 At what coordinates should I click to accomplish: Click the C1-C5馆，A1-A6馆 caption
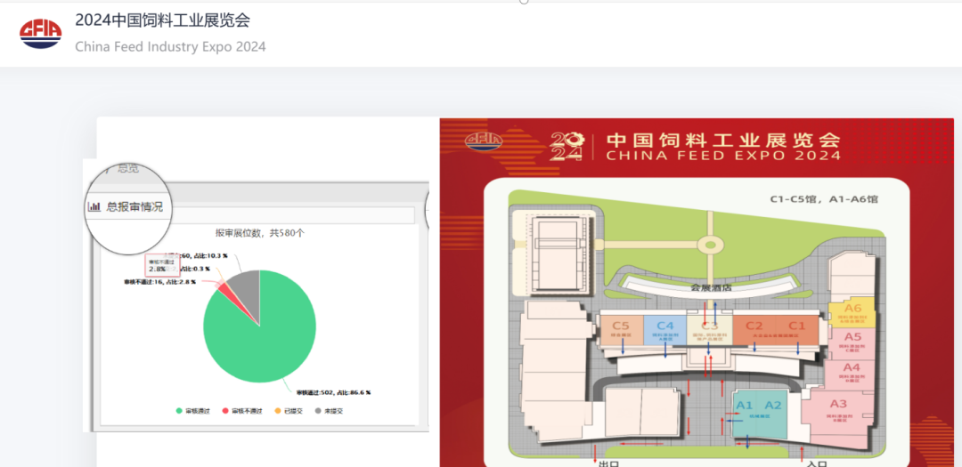click(x=824, y=200)
